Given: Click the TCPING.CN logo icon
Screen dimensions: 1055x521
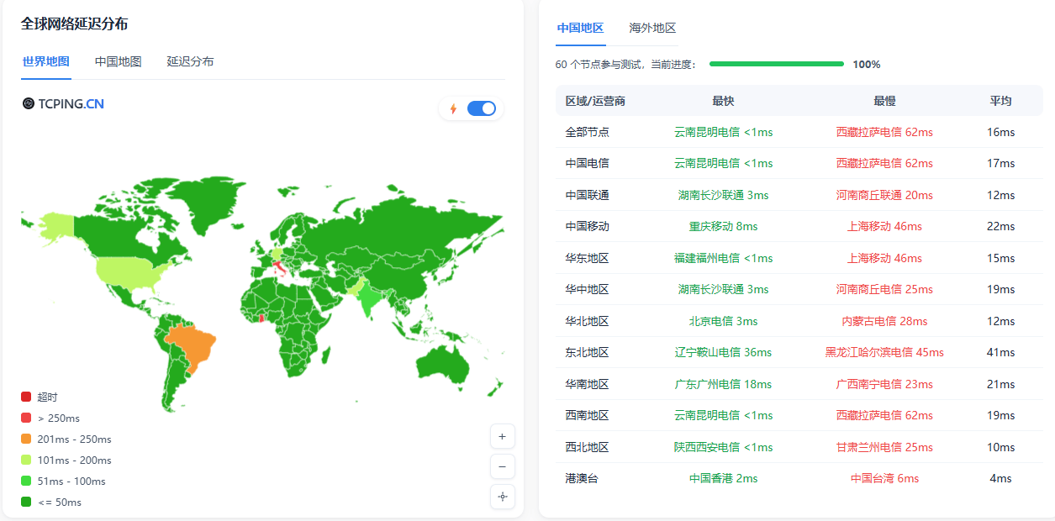Looking at the screenshot, I should click(x=29, y=104).
